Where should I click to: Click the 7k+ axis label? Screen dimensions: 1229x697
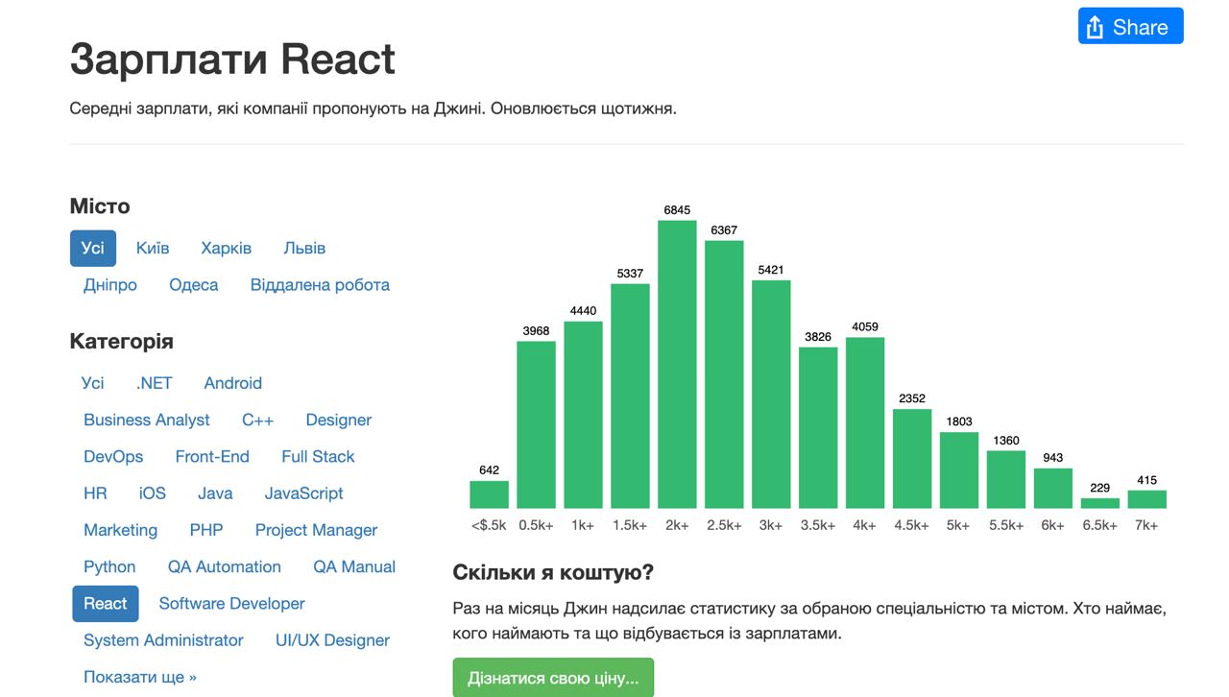pos(1147,525)
